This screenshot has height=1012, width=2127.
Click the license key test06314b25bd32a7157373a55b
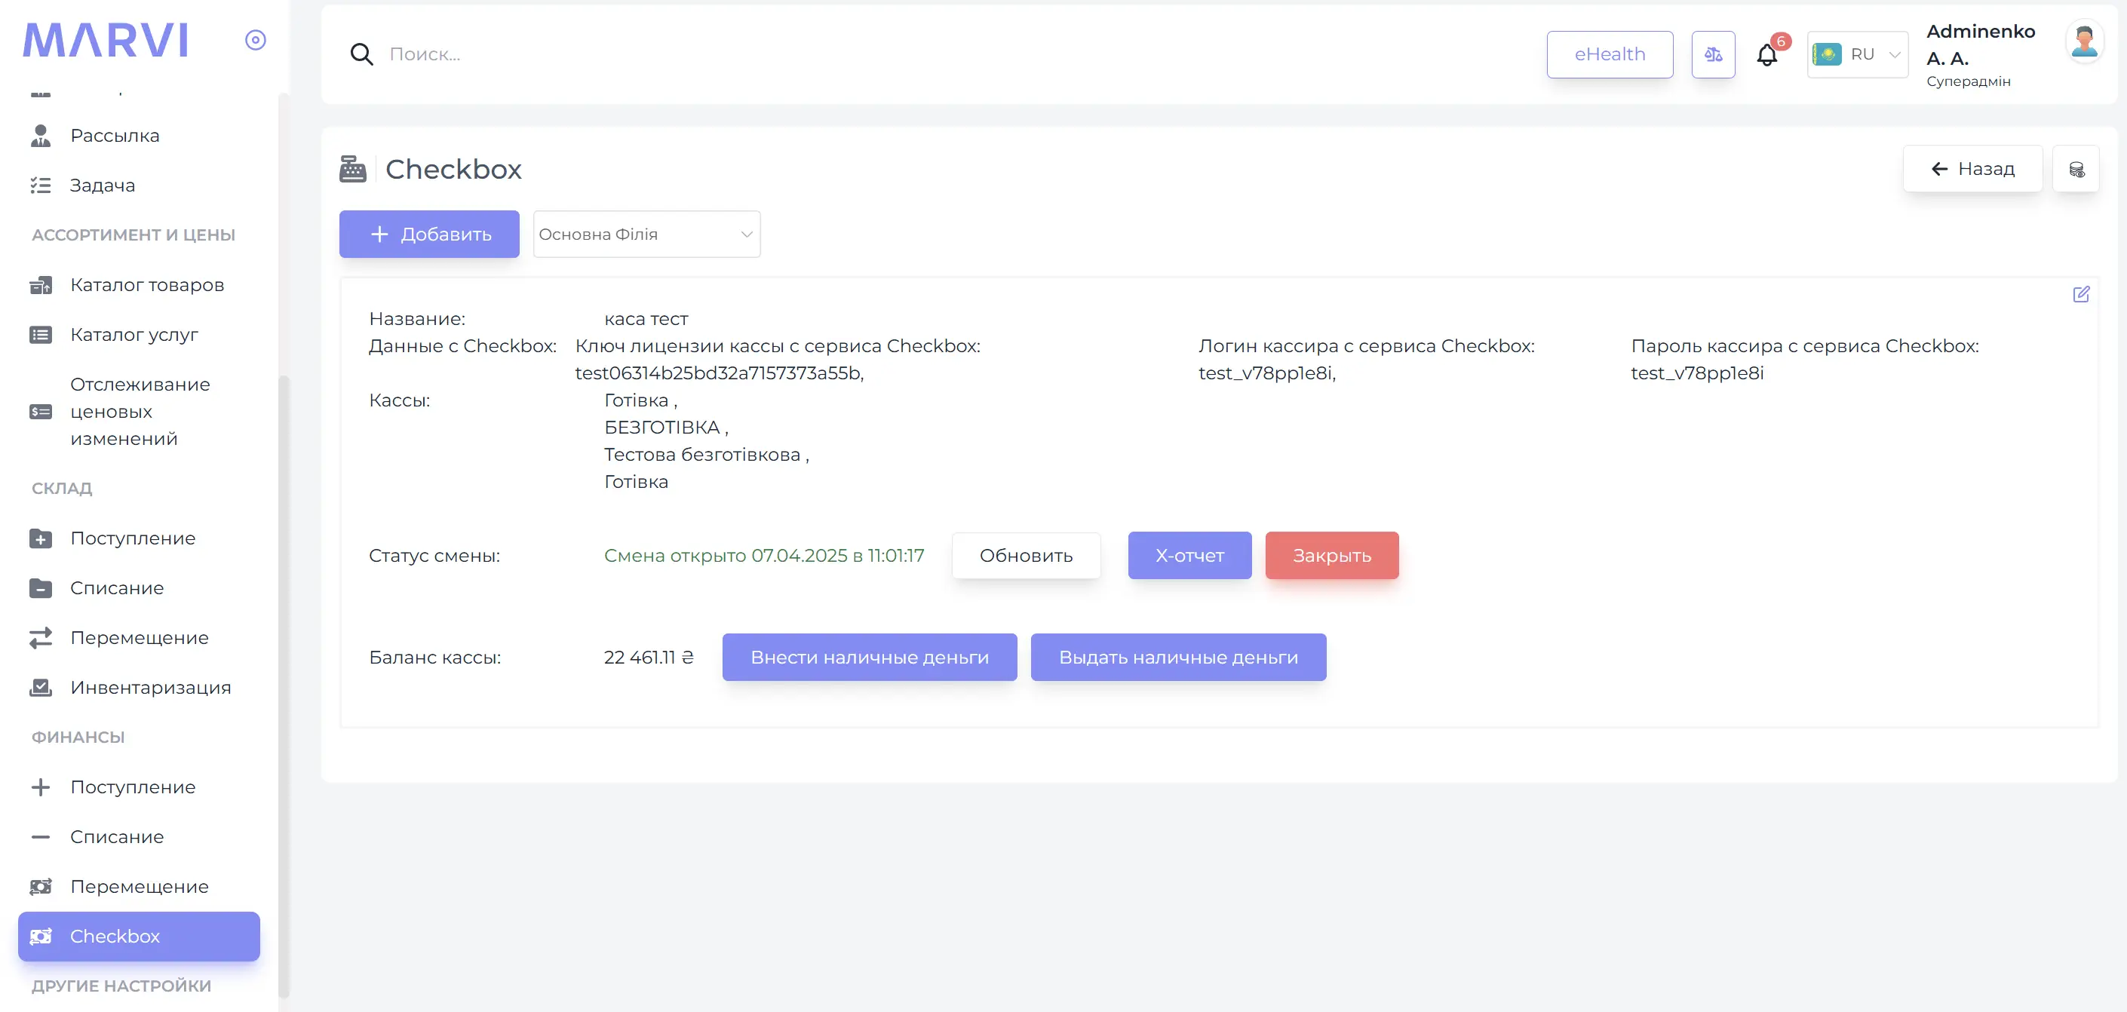click(x=720, y=373)
